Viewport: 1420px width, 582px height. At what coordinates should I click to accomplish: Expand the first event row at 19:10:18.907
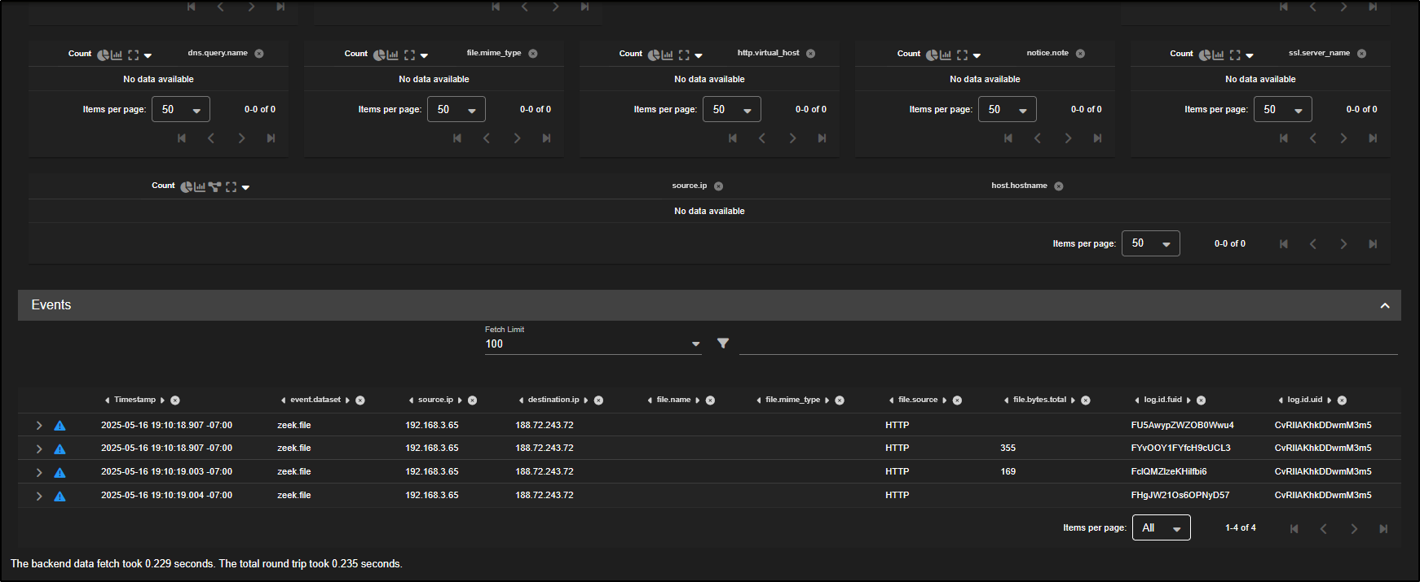tap(38, 426)
